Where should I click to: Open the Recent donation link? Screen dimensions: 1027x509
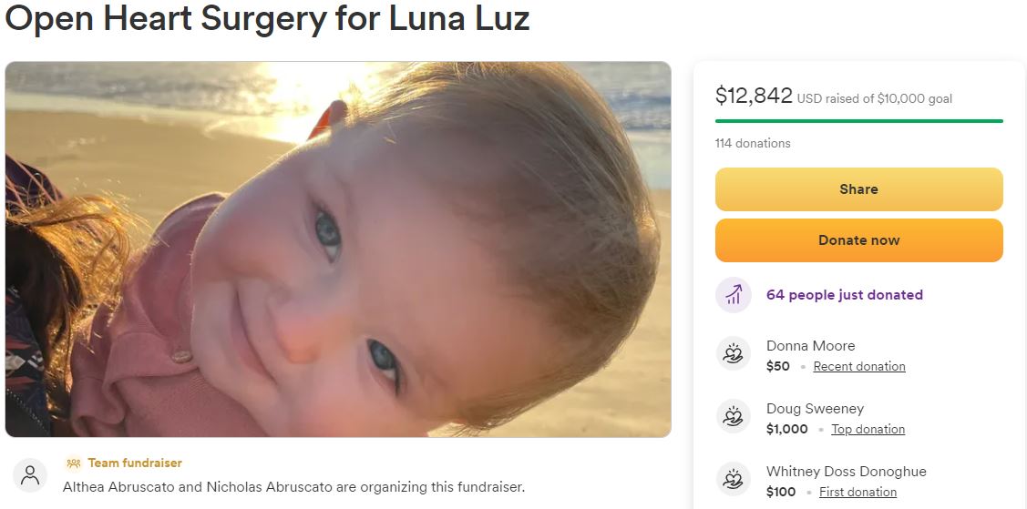(x=859, y=366)
